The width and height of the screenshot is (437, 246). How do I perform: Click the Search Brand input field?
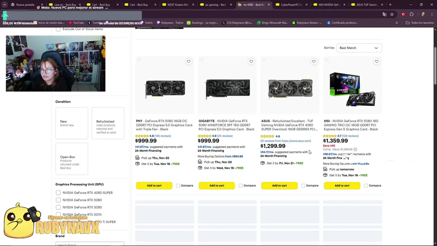[x=90, y=244]
